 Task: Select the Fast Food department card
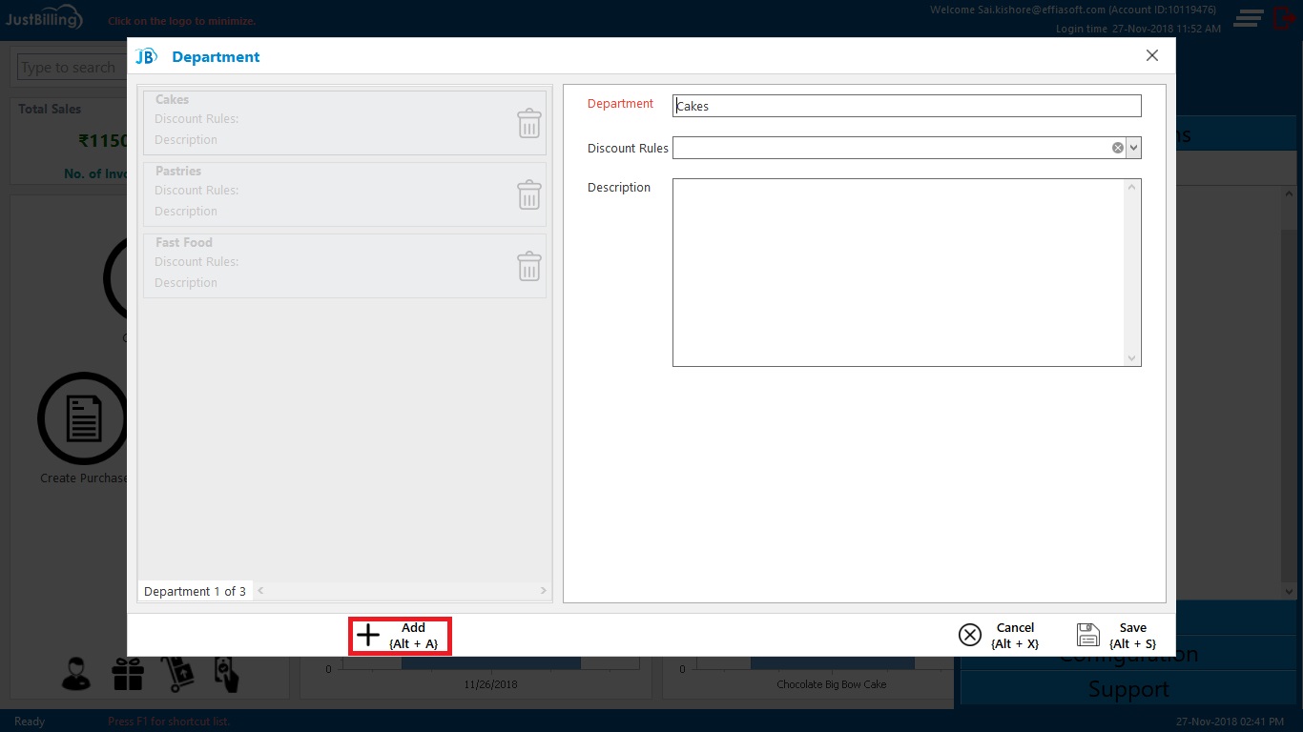[x=344, y=266]
